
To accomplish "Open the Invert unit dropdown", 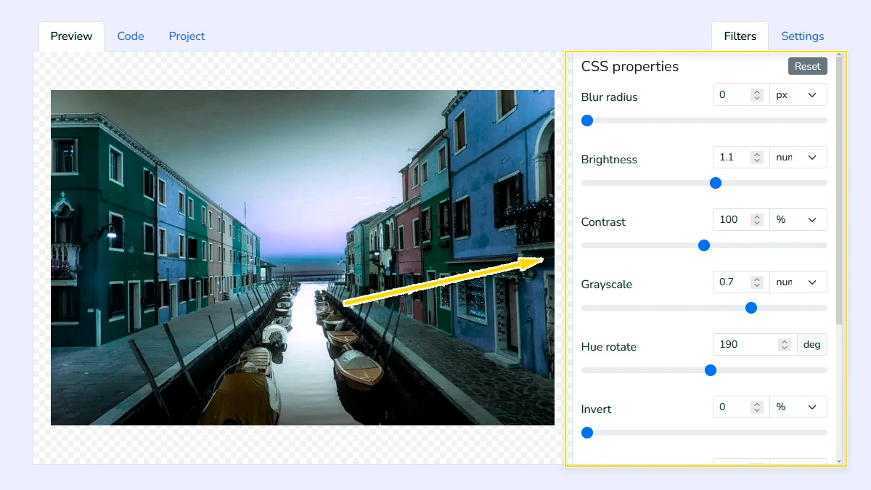I will tap(798, 407).
